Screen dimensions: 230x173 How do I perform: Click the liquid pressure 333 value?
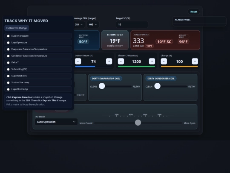[x=138, y=41]
